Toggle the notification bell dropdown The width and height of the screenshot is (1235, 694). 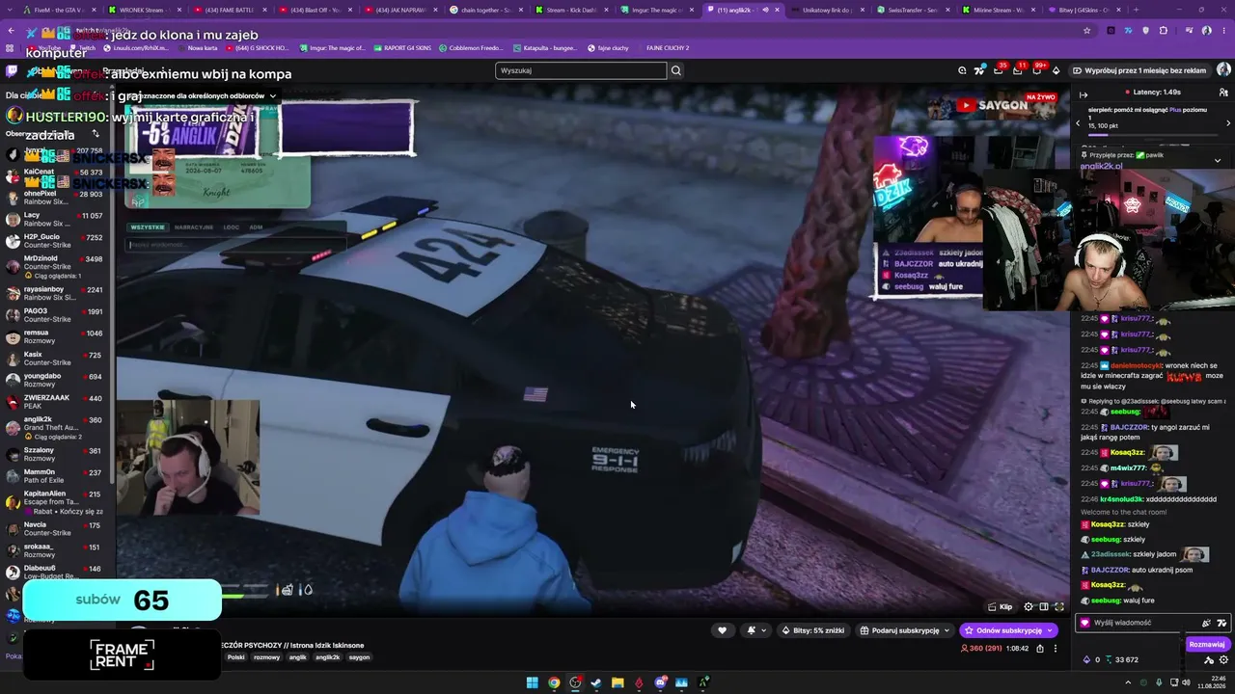755,630
